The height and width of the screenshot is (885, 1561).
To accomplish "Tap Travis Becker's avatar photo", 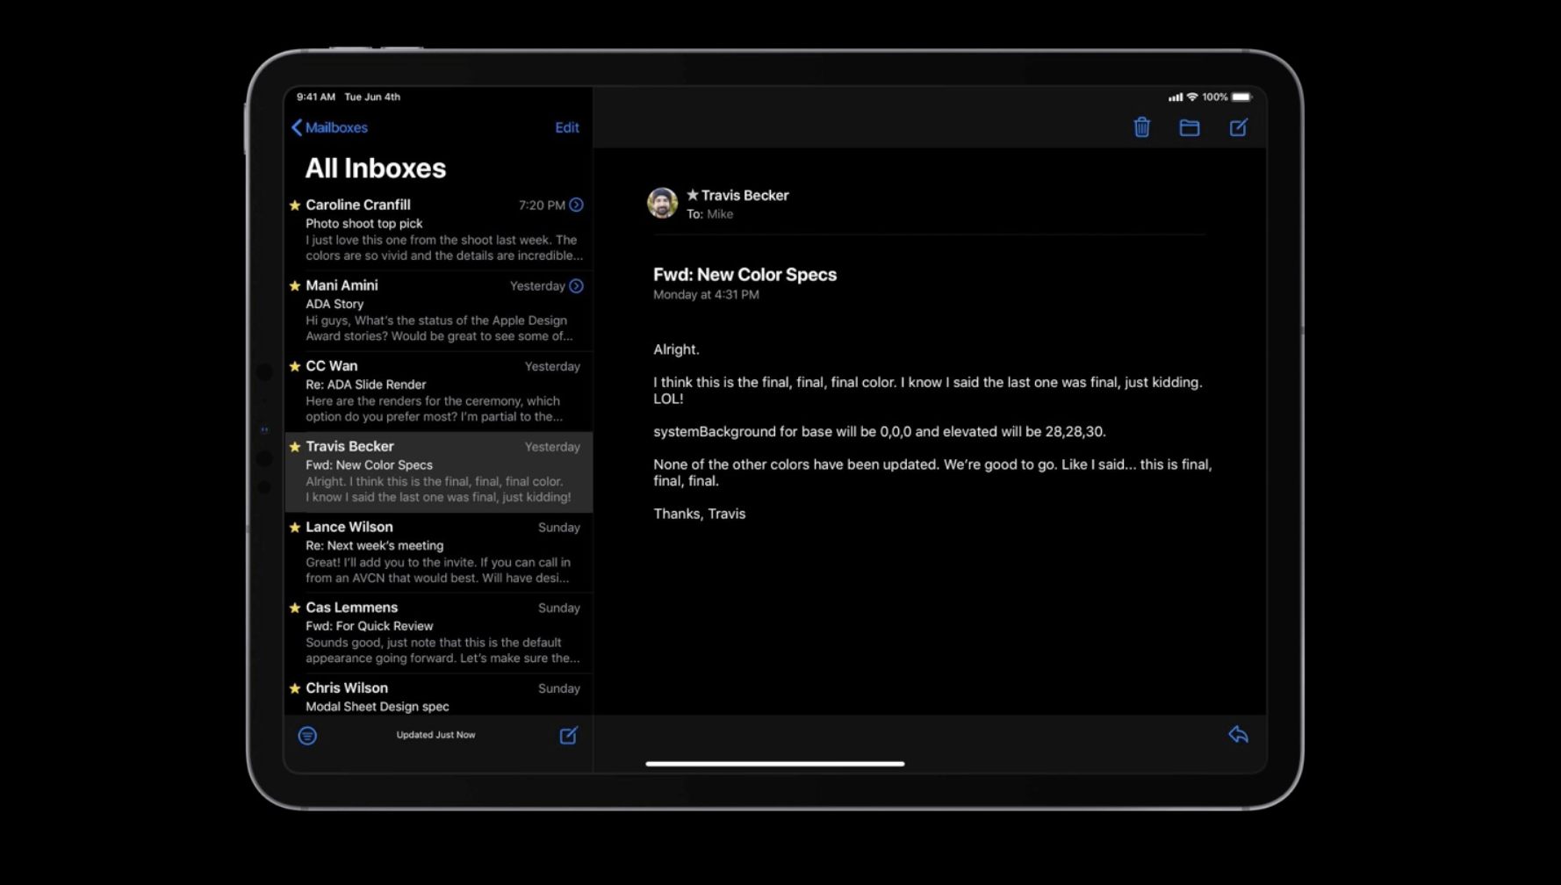I will (x=662, y=203).
